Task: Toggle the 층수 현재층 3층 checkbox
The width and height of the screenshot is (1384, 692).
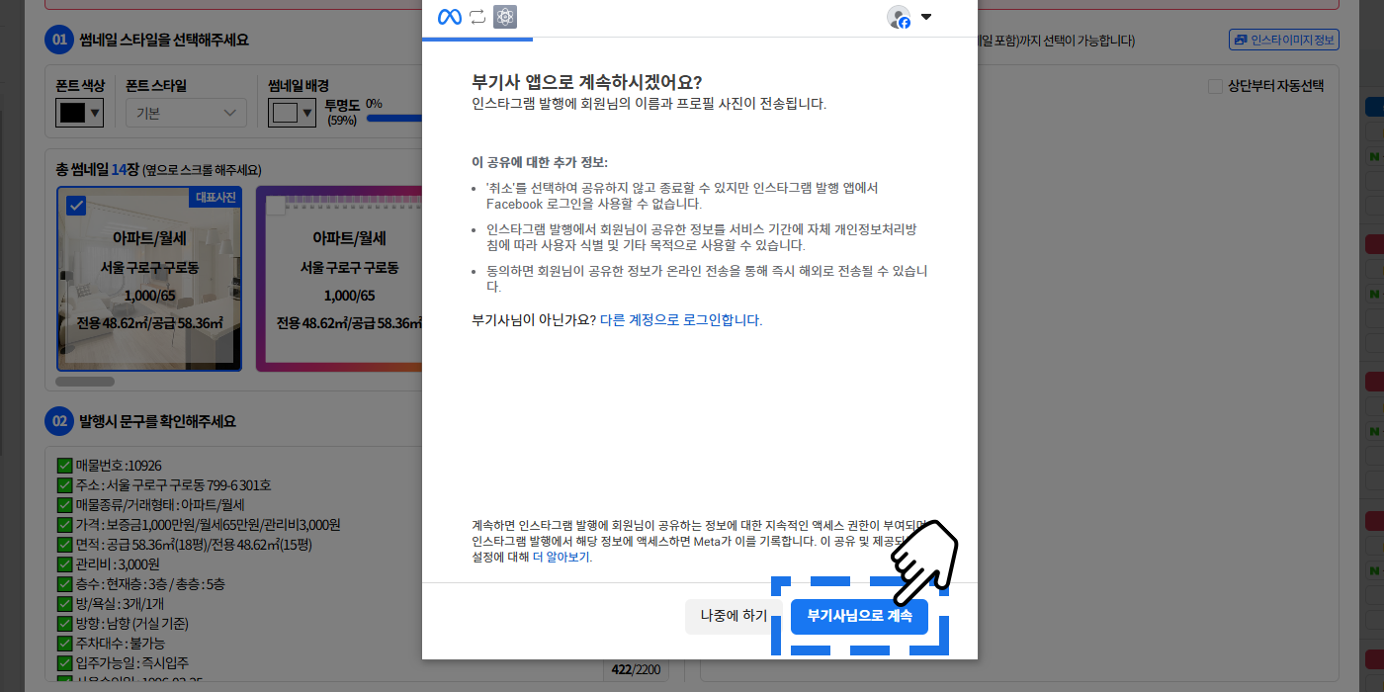Action: pos(64,584)
